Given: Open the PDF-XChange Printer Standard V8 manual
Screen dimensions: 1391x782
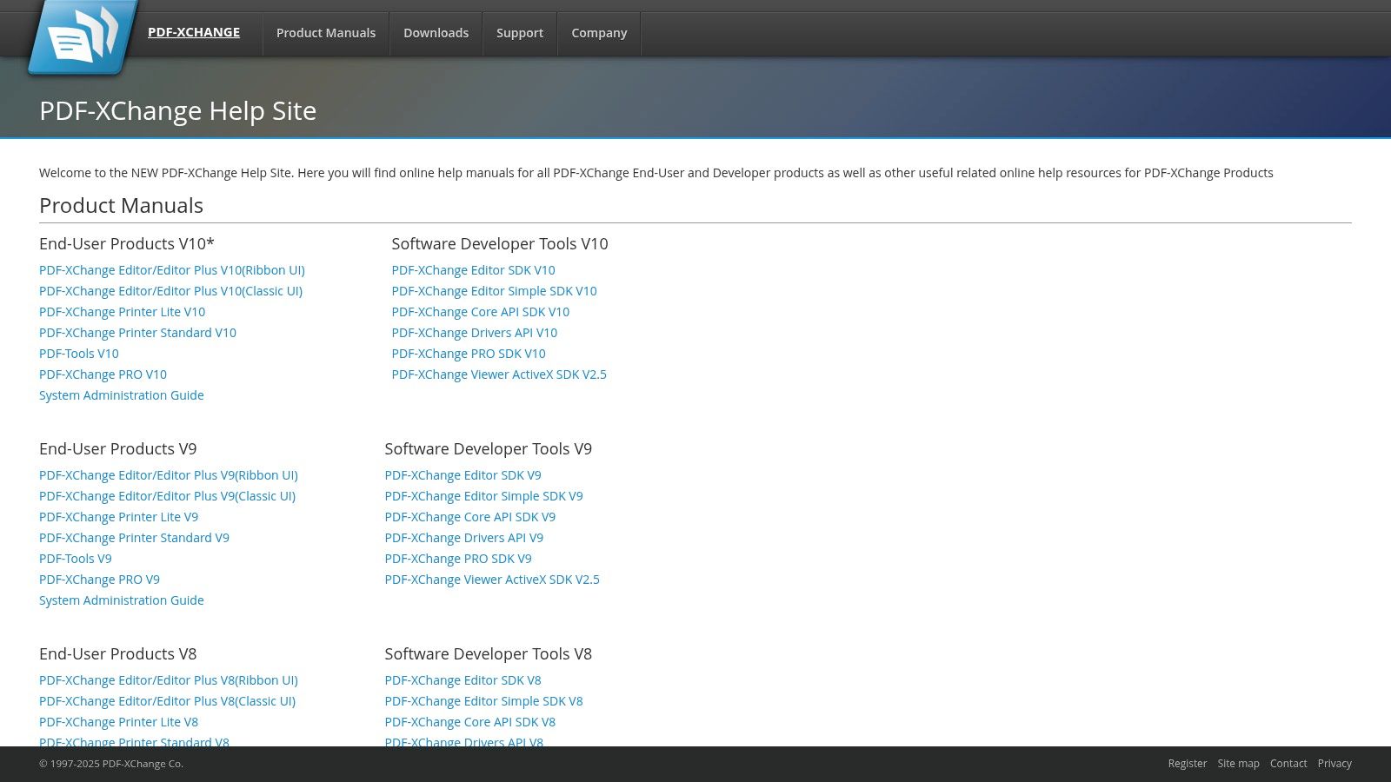Looking at the screenshot, I should click(x=134, y=743).
